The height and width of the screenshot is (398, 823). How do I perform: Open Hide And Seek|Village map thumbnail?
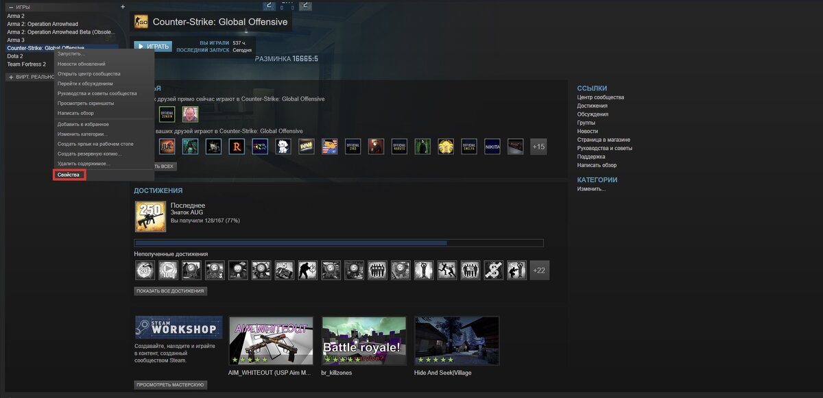click(x=457, y=340)
